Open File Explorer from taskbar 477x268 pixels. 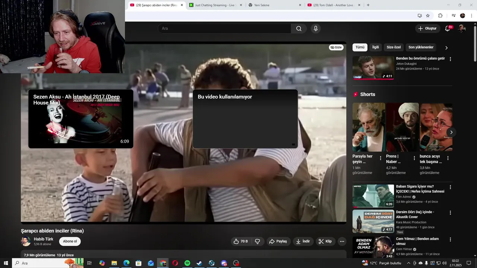point(114,263)
